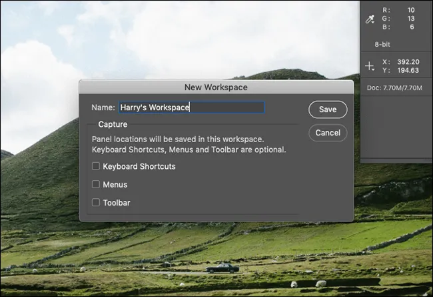Click the Name label beside the text field
The height and width of the screenshot is (297, 433).
click(103, 107)
